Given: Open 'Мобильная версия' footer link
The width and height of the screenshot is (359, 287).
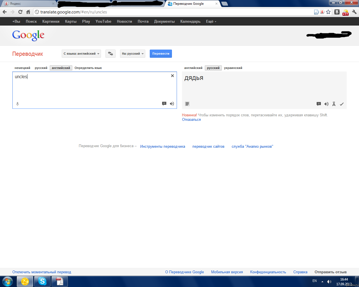Looking at the screenshot, I should (227, 272).
